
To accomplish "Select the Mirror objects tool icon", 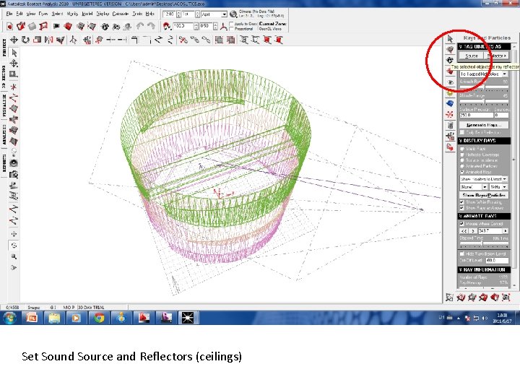I will point(49,40).
